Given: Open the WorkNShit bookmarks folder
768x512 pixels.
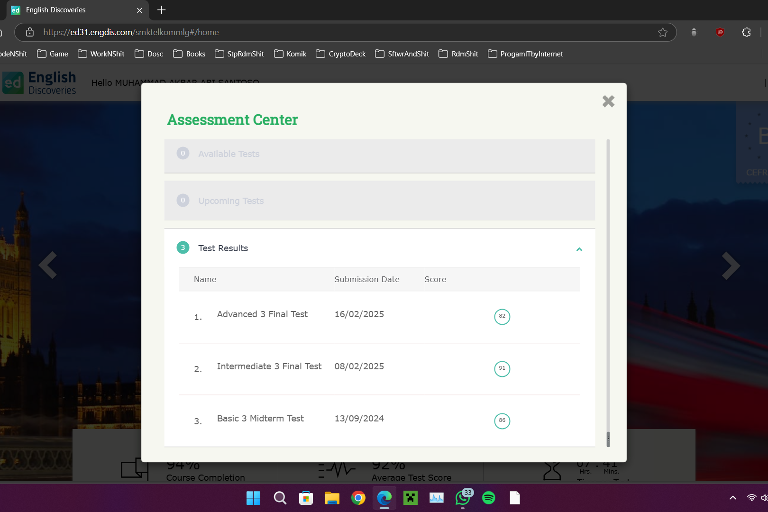Looking at the screenshot, I should pyautogui.click(x=101, y=54).
